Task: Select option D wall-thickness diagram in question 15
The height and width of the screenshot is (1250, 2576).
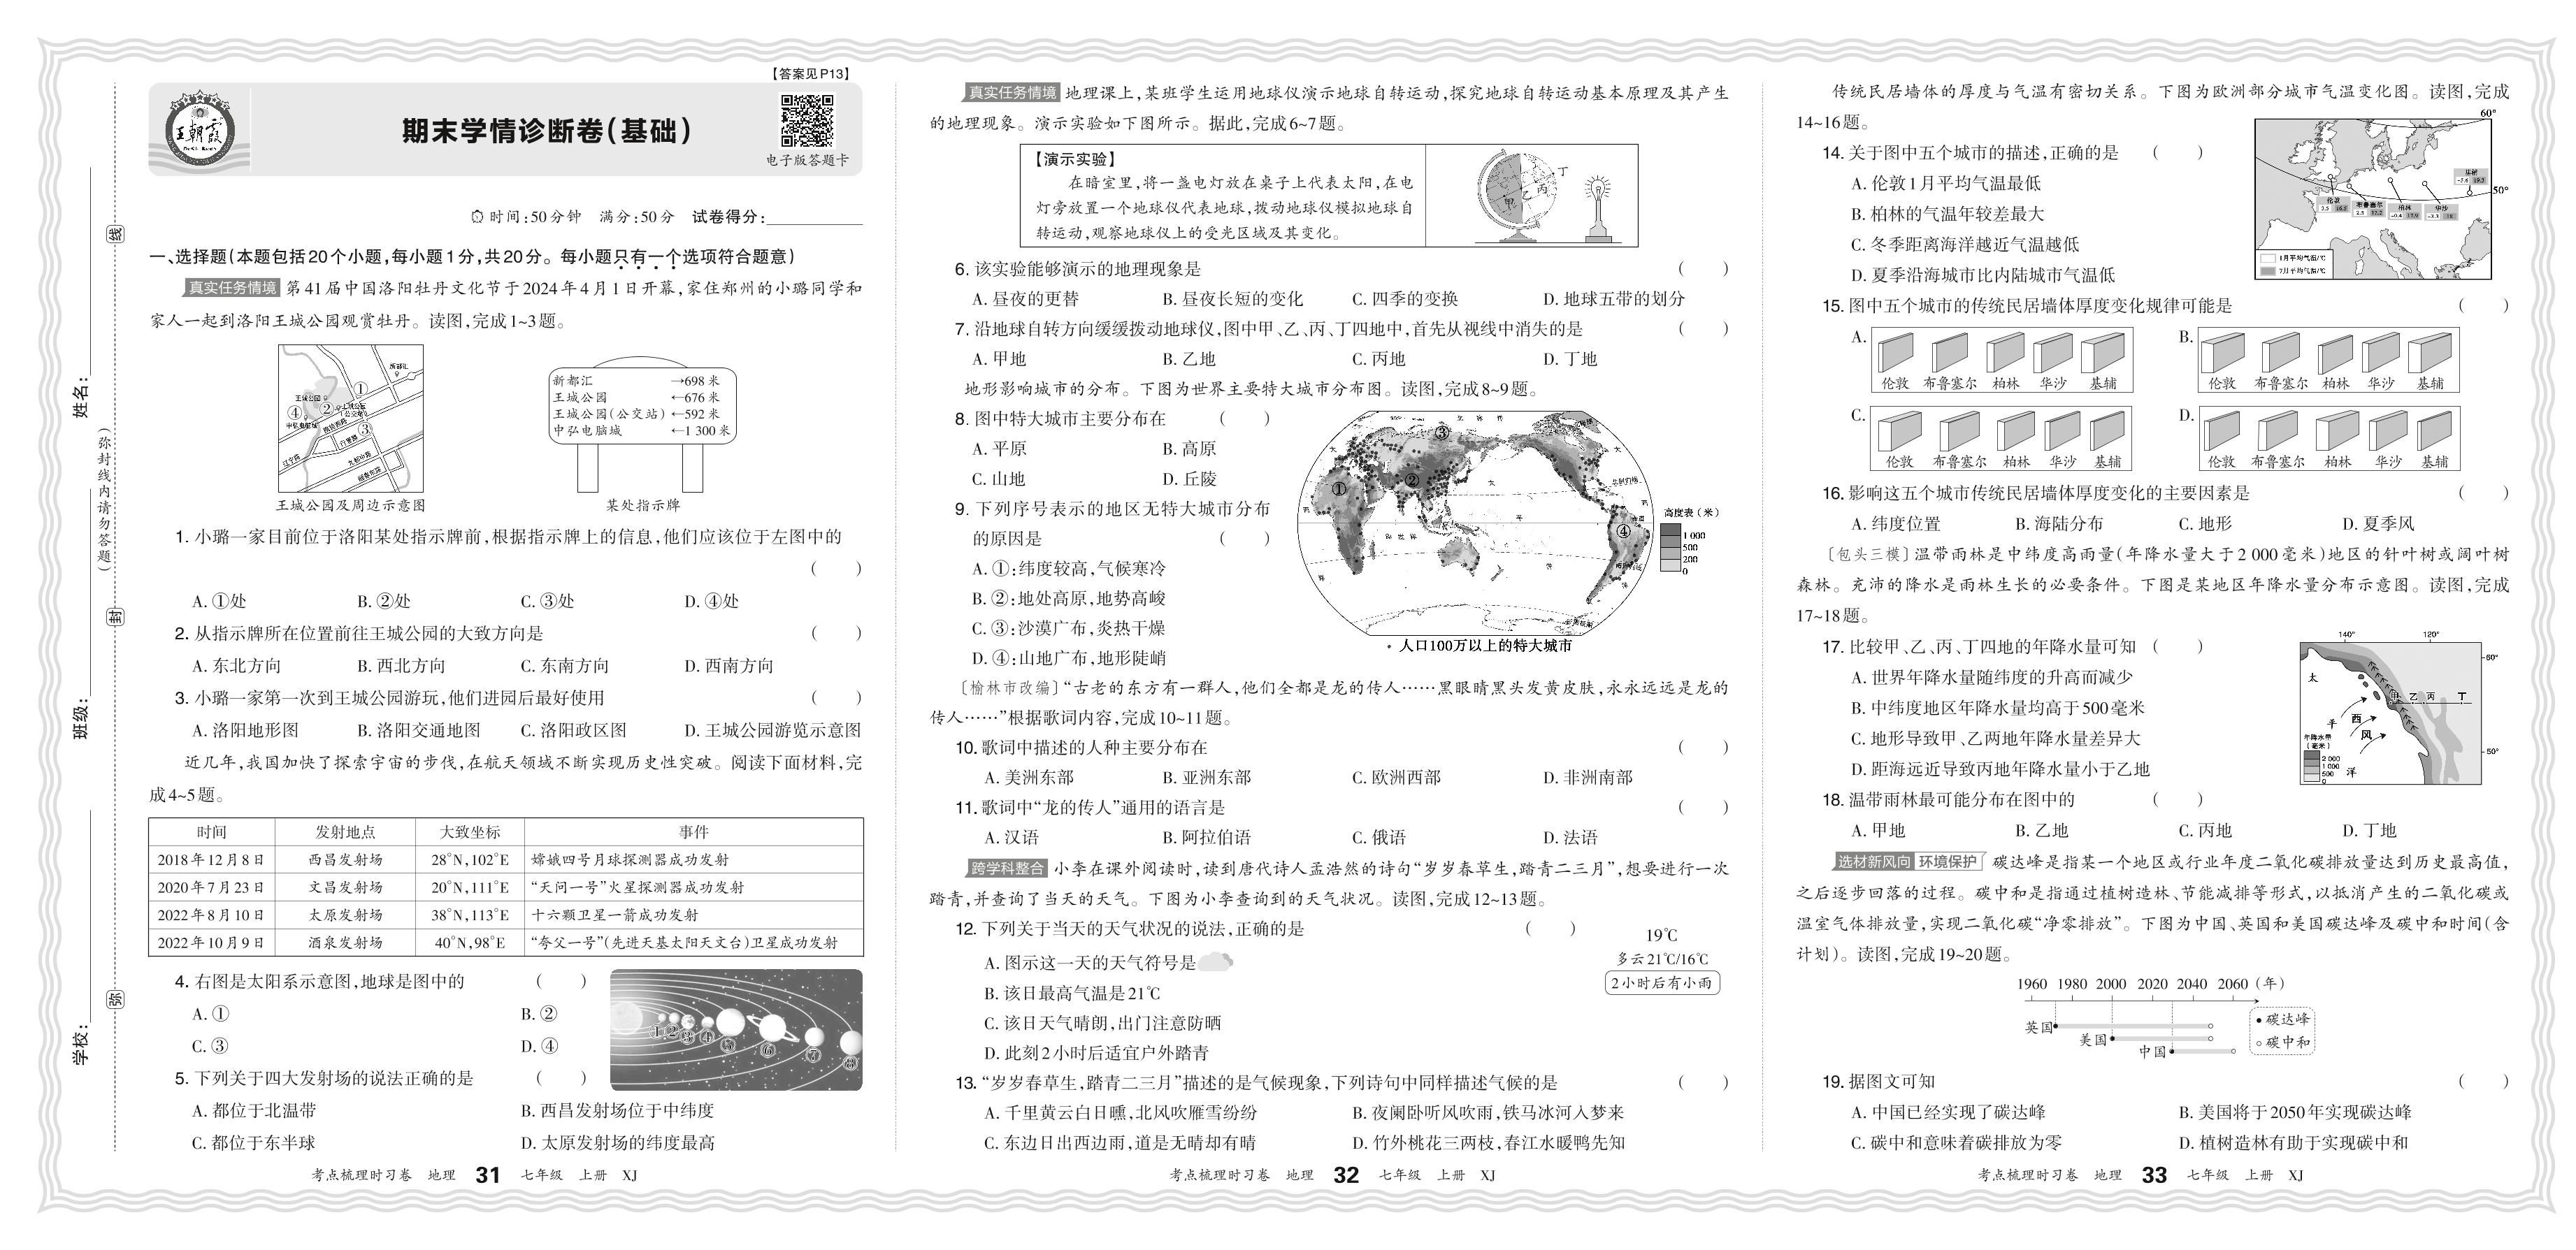Action: (2329, 437)
